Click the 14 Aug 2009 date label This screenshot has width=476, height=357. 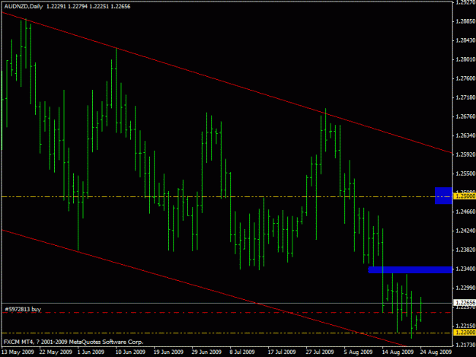[398, 352]
